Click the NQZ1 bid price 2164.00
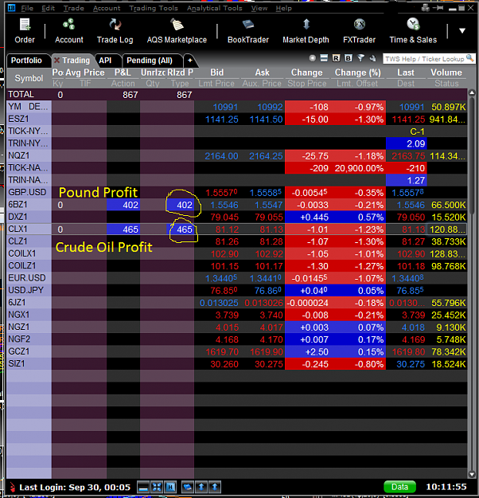 pos(221,156)
